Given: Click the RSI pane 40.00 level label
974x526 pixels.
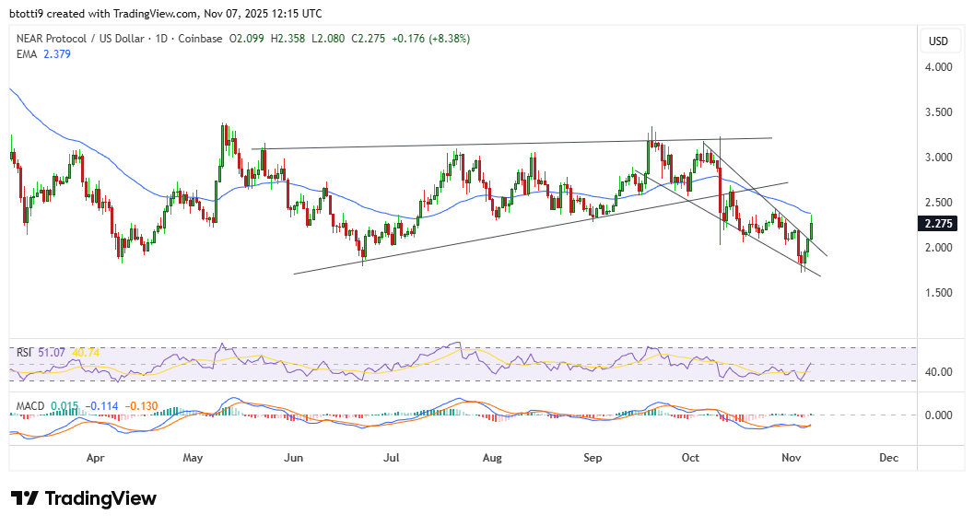Looking at the screenshot, I should click(940, 372).
